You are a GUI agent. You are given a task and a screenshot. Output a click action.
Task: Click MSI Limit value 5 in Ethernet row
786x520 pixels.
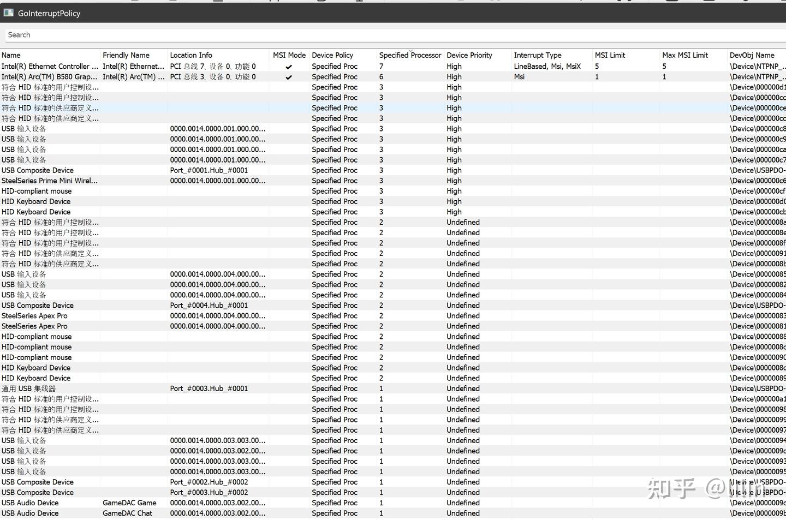tap(597, 67)
